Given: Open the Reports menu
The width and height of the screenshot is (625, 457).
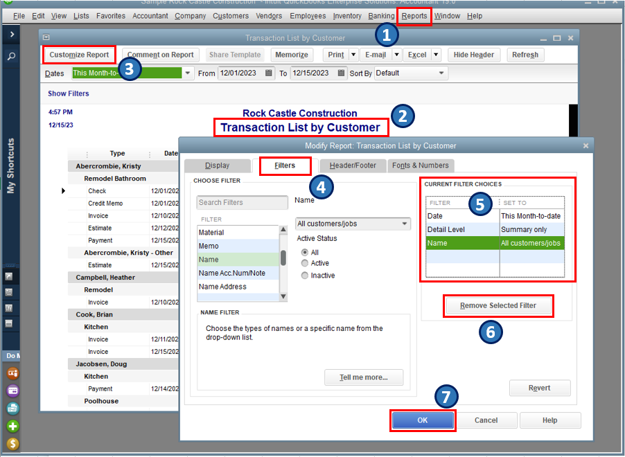Looking at the screenshot, I should pyautogui.click(x=414, y=16).
